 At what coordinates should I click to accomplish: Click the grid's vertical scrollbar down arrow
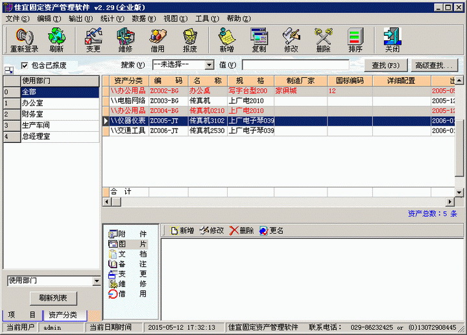click(459, 192)
